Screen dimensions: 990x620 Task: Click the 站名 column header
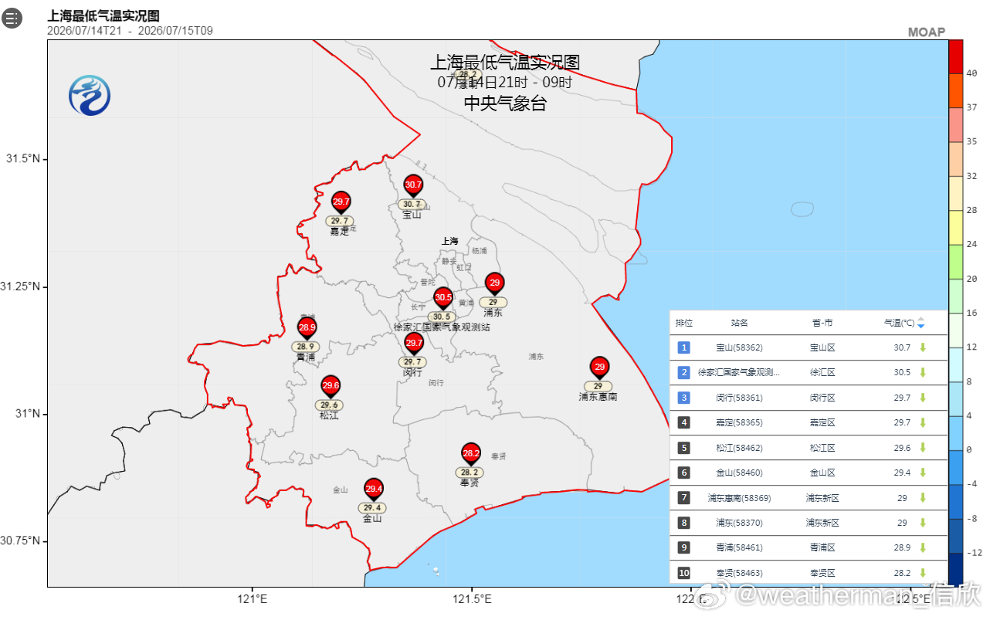(740, 323)
